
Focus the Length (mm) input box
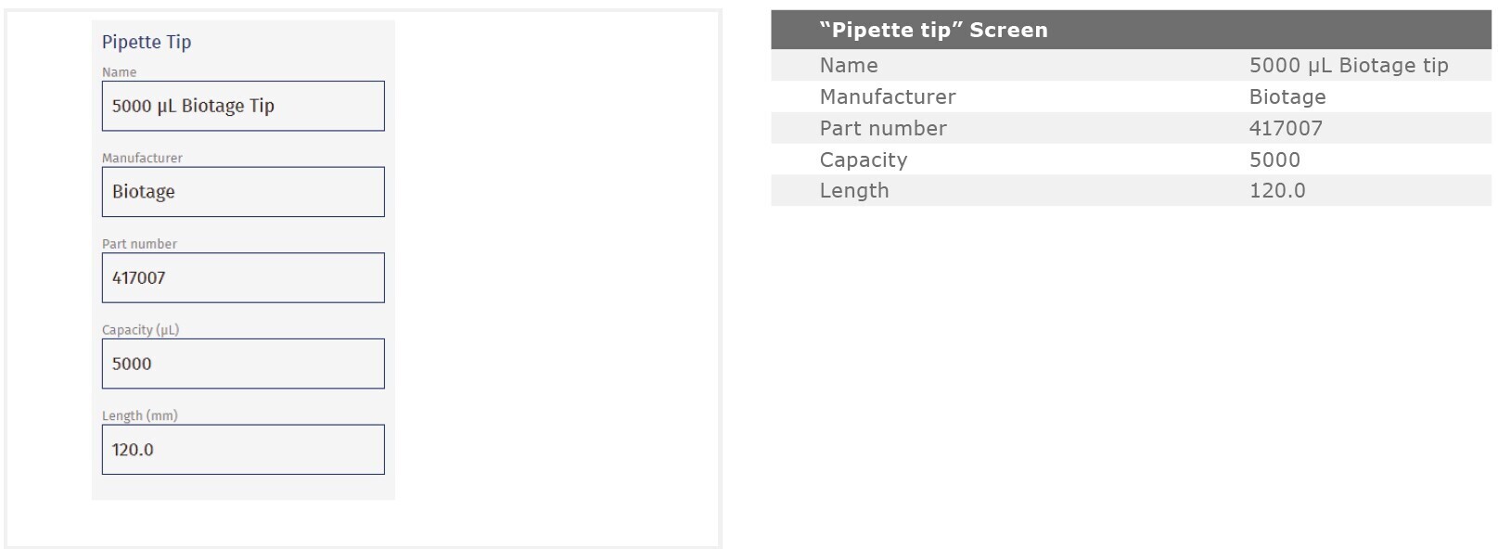(242, 450)
